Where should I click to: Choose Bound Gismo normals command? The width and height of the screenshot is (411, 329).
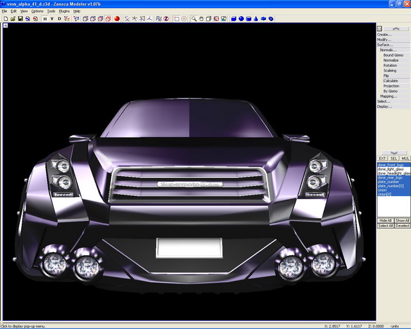click(x=396, y=55)
